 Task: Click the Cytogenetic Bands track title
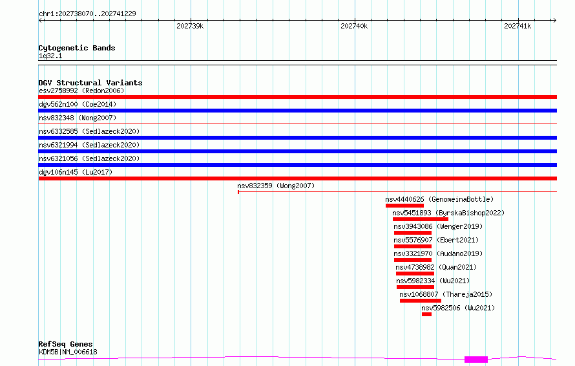tap(77, 48)
